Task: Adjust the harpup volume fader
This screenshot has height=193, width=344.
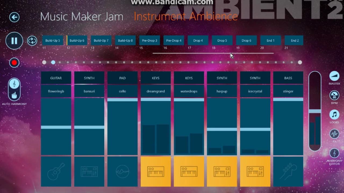Action: point(222,129)
